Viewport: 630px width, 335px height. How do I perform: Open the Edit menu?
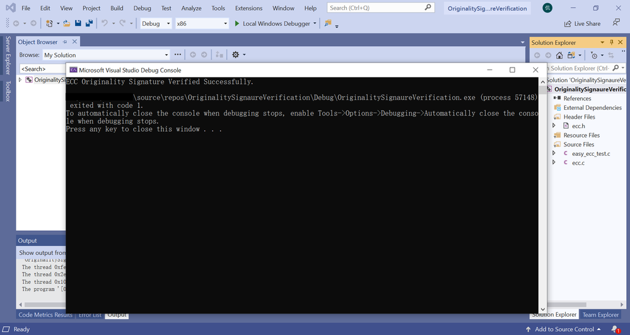[x=45, y=8]
